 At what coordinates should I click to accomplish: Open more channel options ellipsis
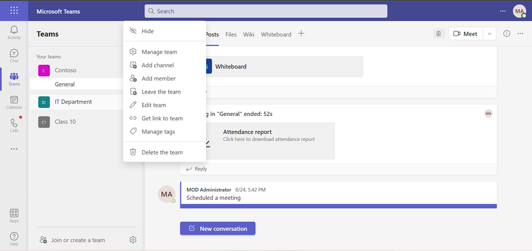pos(521,34)
